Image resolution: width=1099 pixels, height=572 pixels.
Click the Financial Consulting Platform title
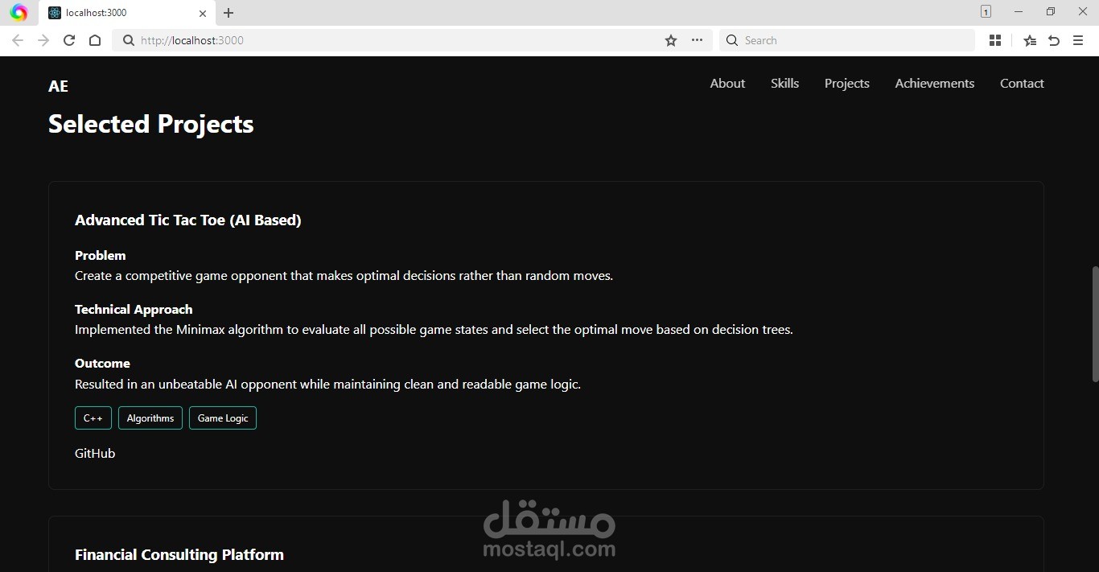tap(179, 555)
